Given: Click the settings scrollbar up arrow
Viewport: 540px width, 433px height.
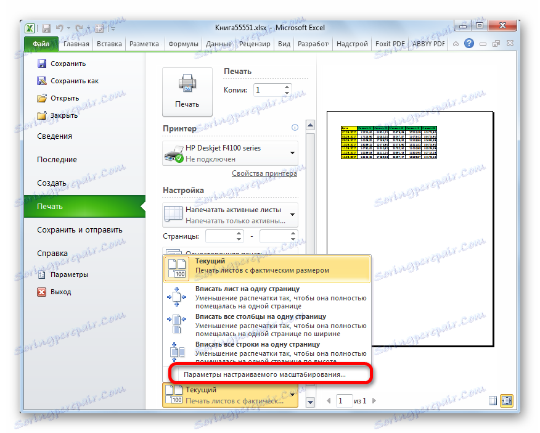Looking at the screenshot, I should (x=310, y=125).
